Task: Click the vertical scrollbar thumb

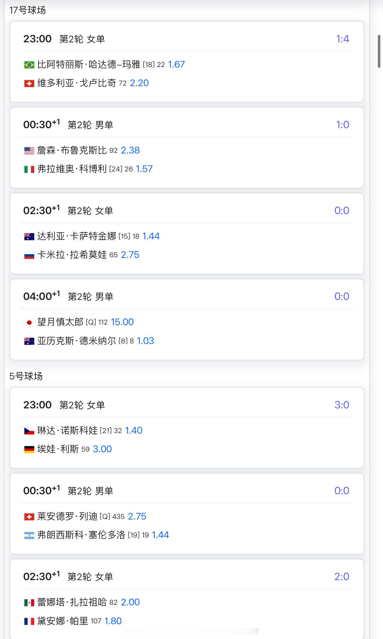Action: coord(379,51)
